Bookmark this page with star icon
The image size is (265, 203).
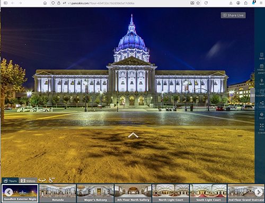point(198,3)
